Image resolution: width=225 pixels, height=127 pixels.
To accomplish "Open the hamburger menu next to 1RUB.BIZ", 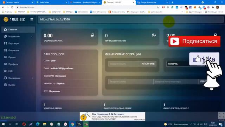I will (x=32, y=19).
